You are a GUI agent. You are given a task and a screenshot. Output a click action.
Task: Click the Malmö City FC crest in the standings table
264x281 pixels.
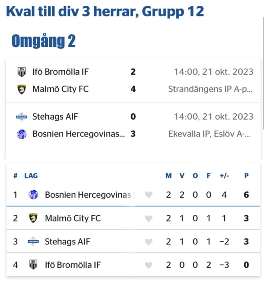pyautogui.click(x=33, y=218)
